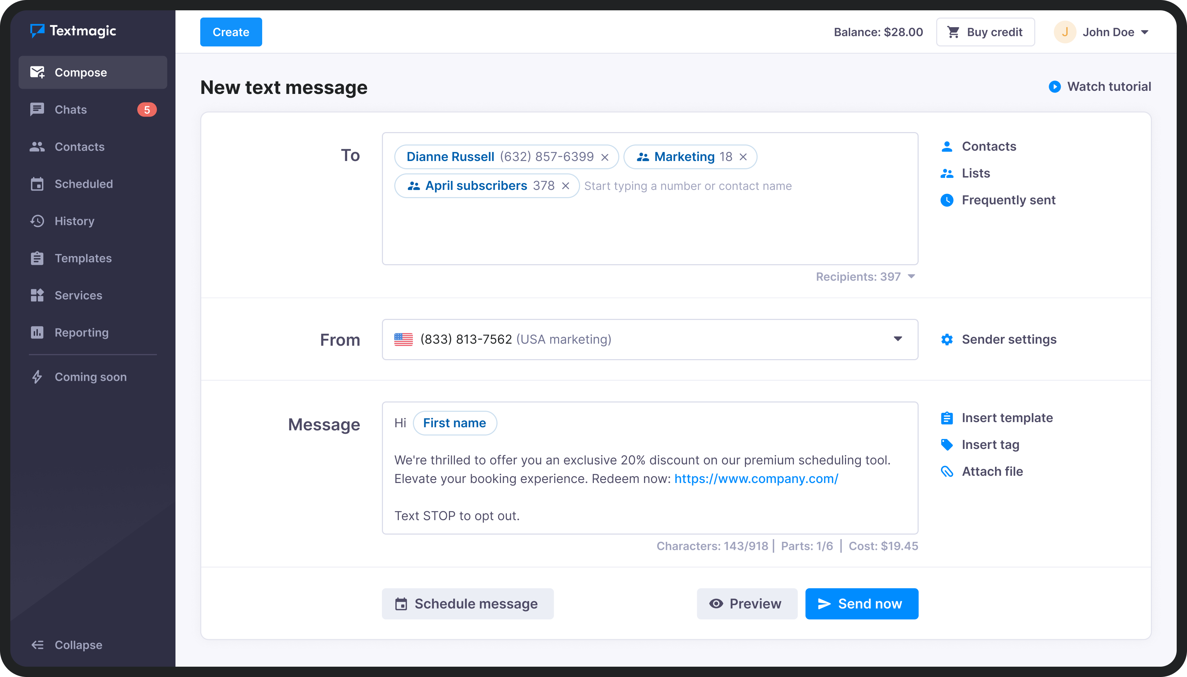Open Services in the sidebar

click(93, 295)
